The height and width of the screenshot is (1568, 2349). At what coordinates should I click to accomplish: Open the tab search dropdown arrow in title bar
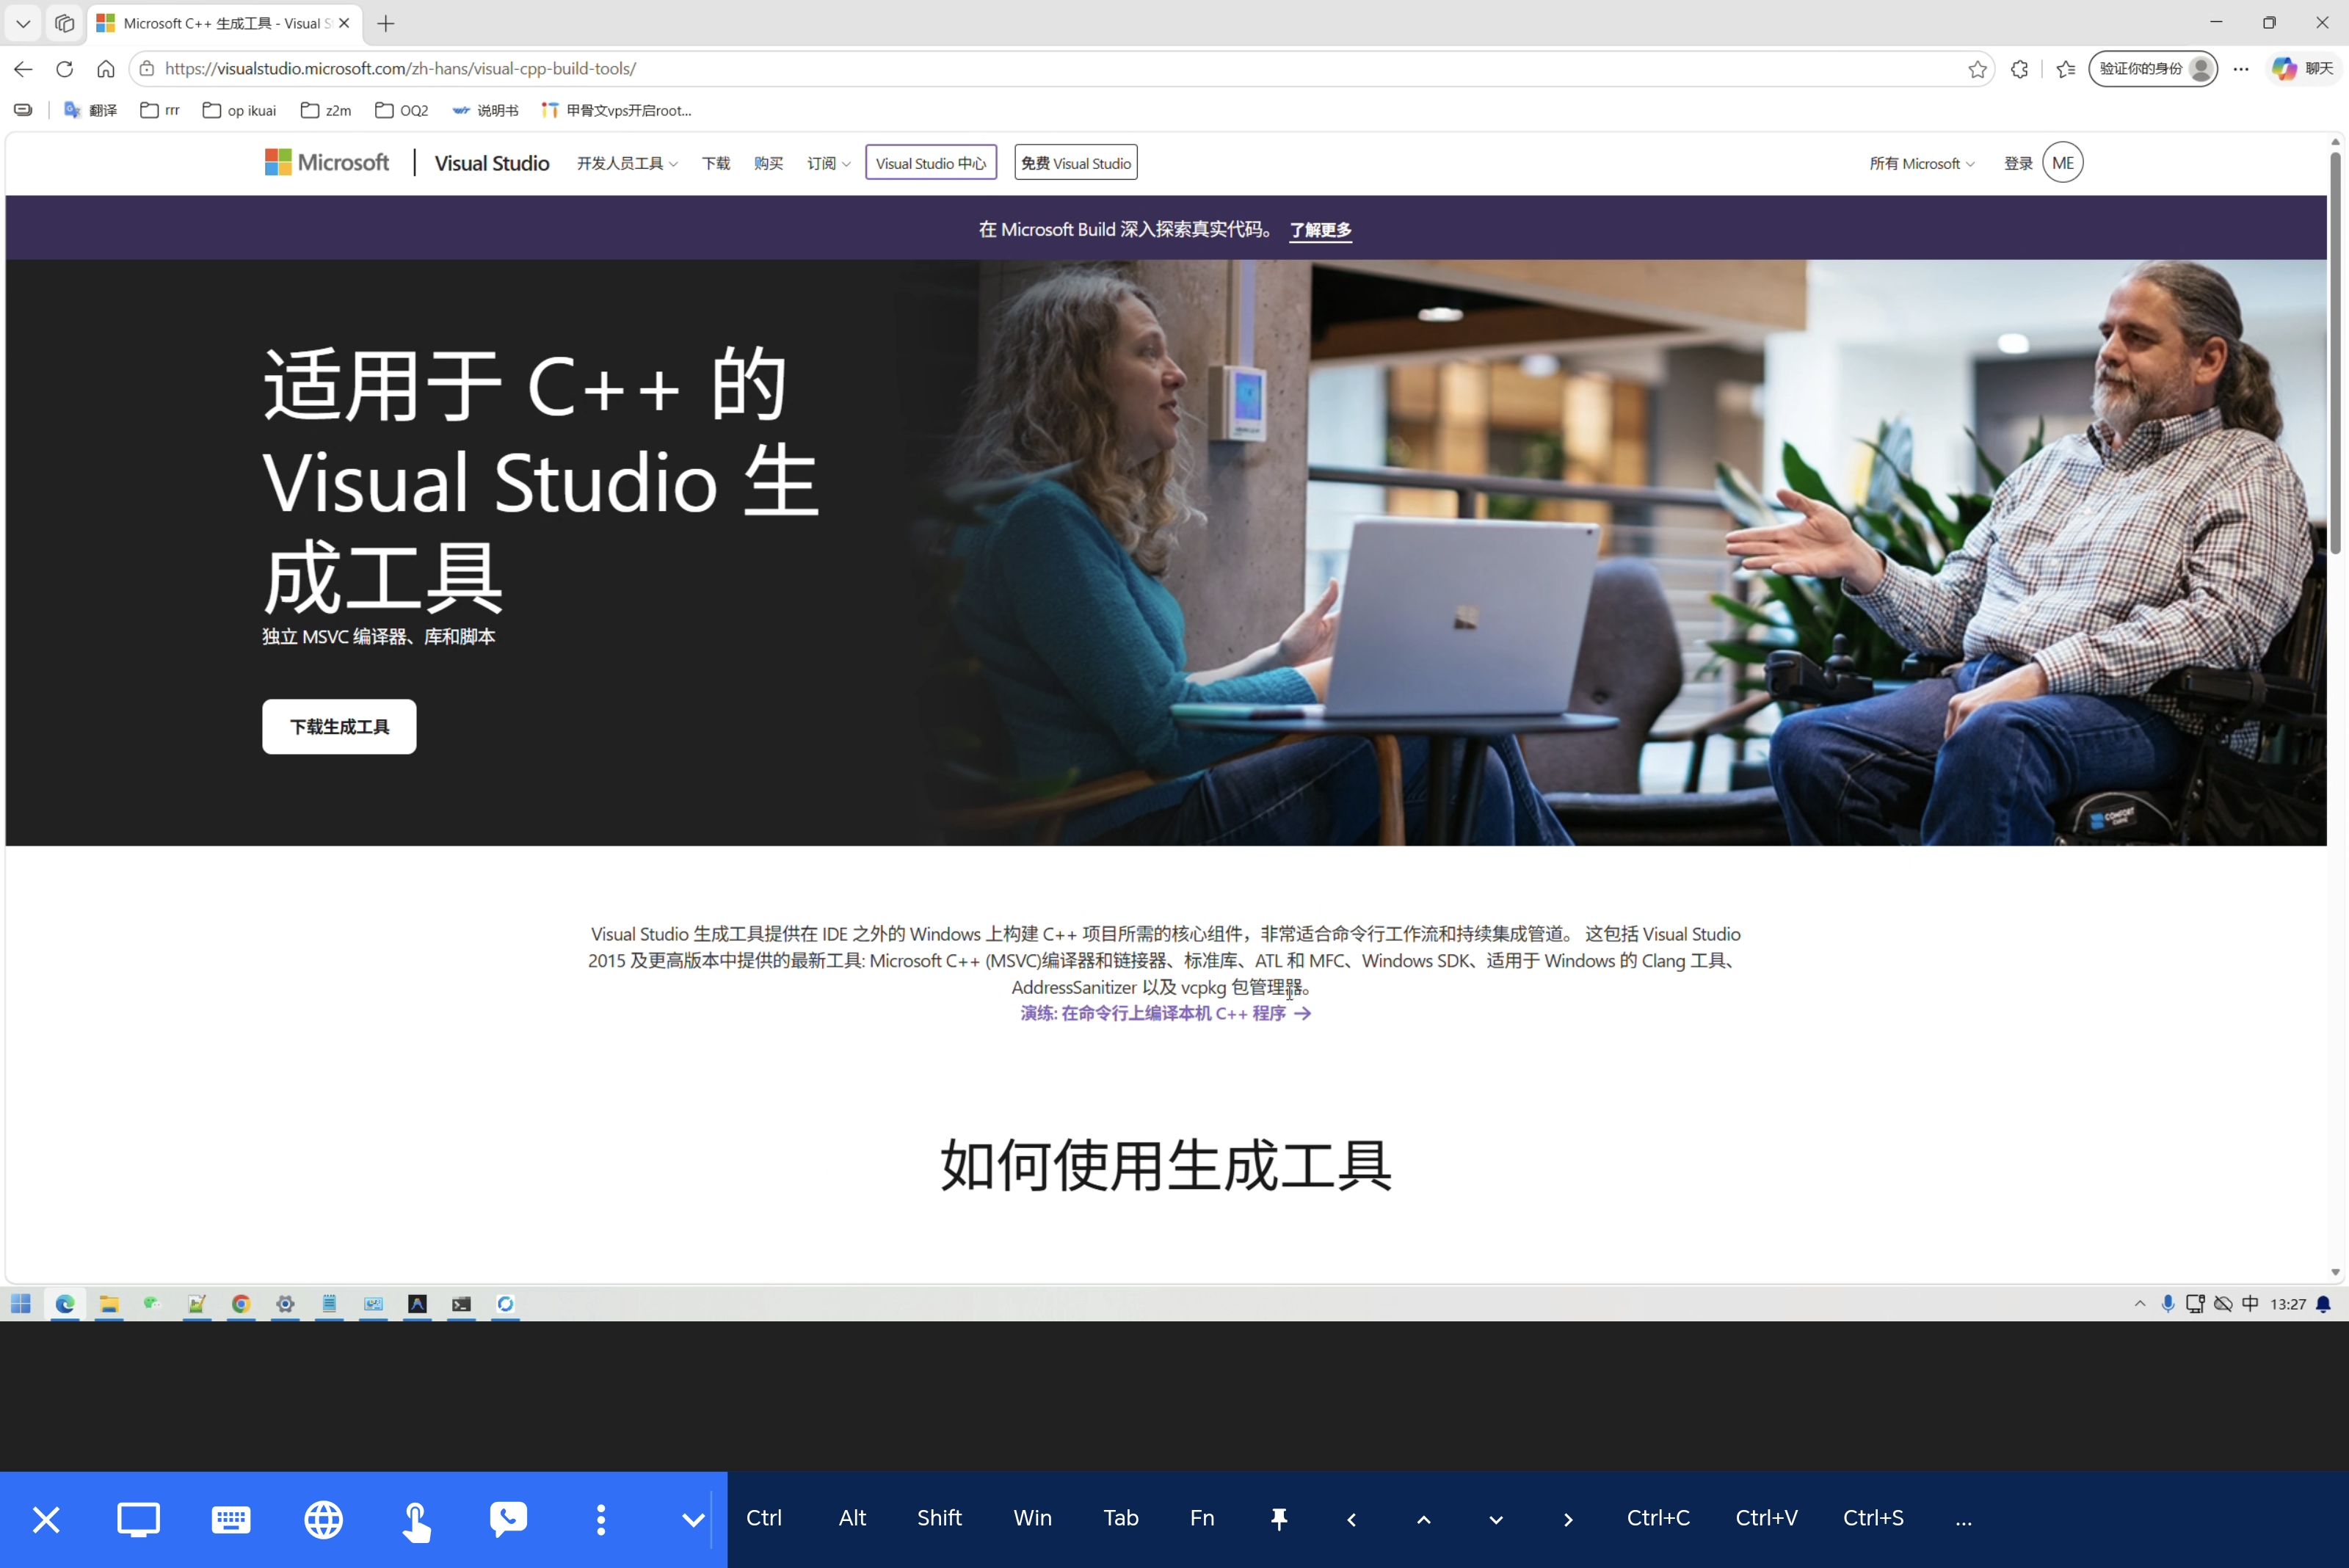click(x=23, y=23)
